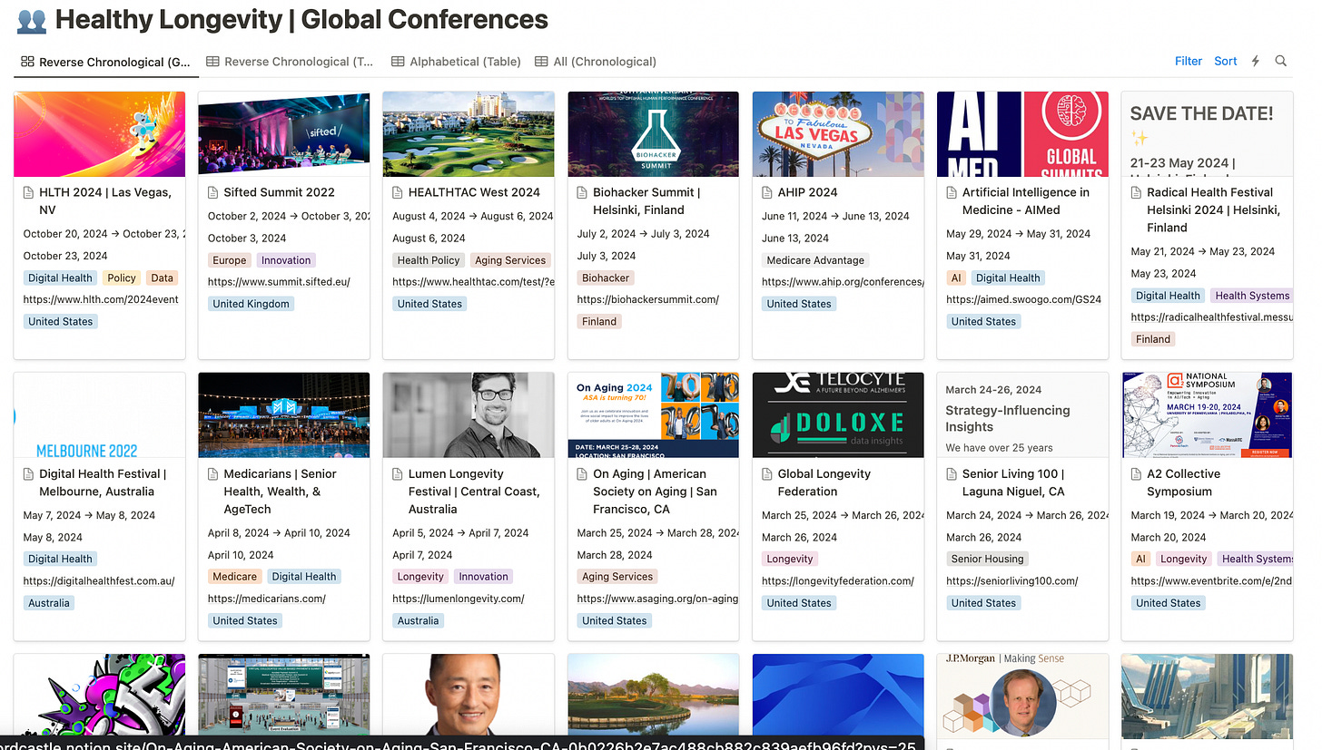1322x750 pixels.
Task: Click page icon beside Lumen Longevity Festival
Action: (x=399, y=473)
